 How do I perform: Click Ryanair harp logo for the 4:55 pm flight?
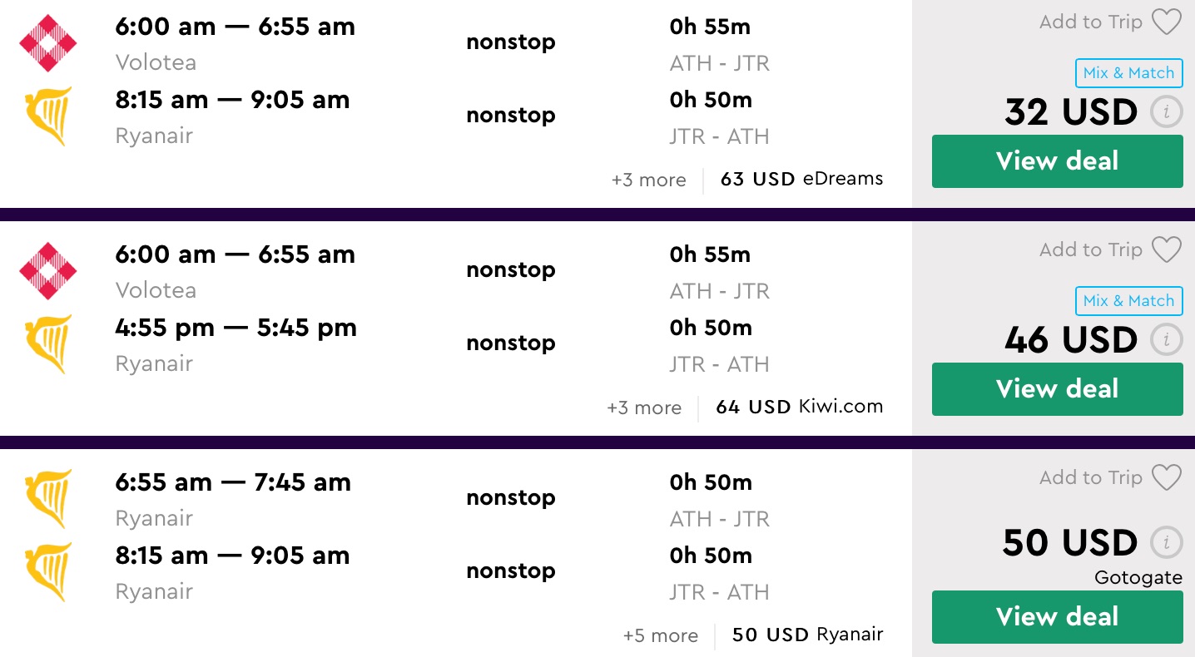click(48, 343)
